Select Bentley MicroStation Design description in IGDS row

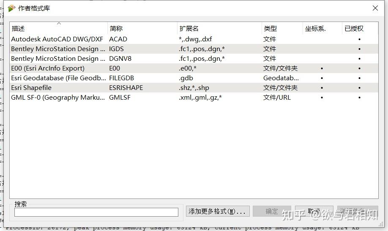(x=58, y=49)
